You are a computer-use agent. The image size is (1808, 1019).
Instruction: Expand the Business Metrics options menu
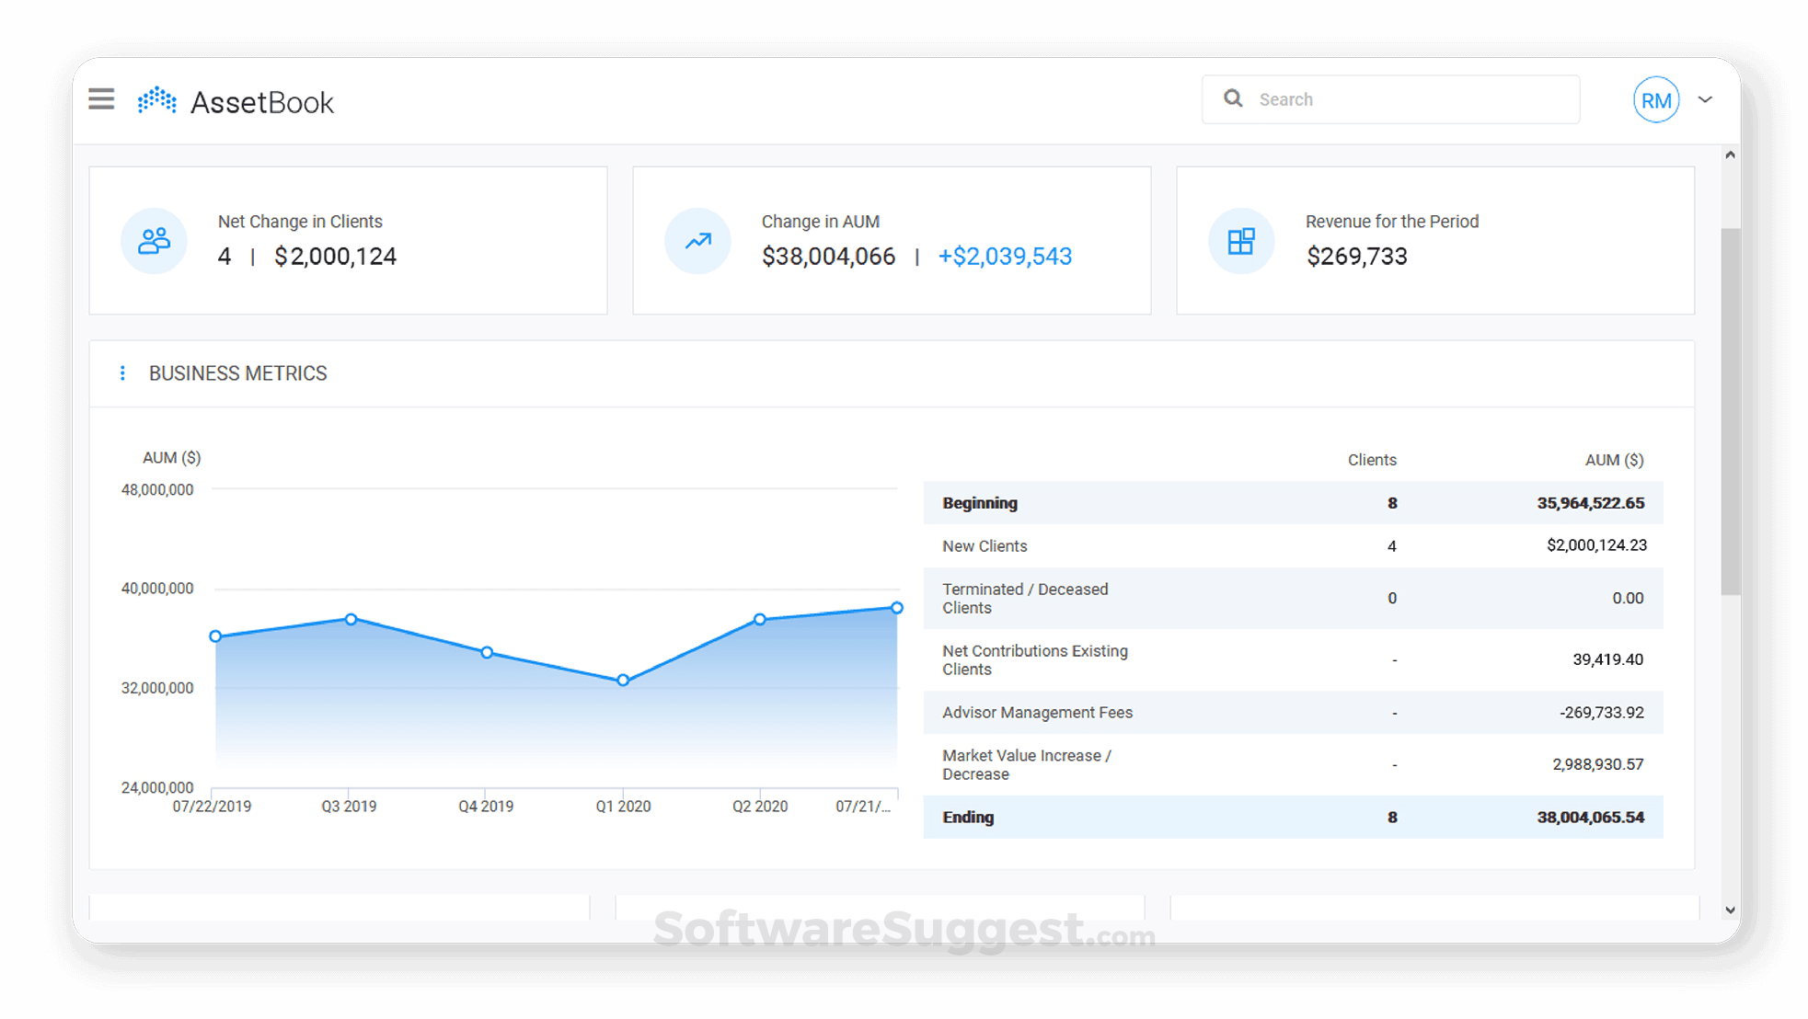[x=123, y=372]
